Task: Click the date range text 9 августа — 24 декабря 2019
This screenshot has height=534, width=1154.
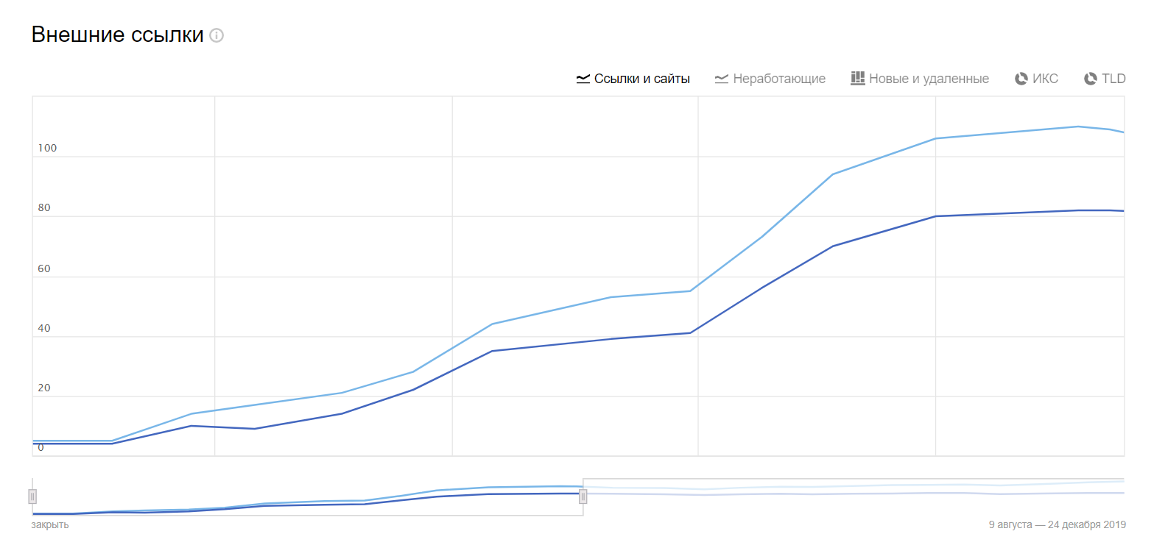Action: click(1057, 524)
